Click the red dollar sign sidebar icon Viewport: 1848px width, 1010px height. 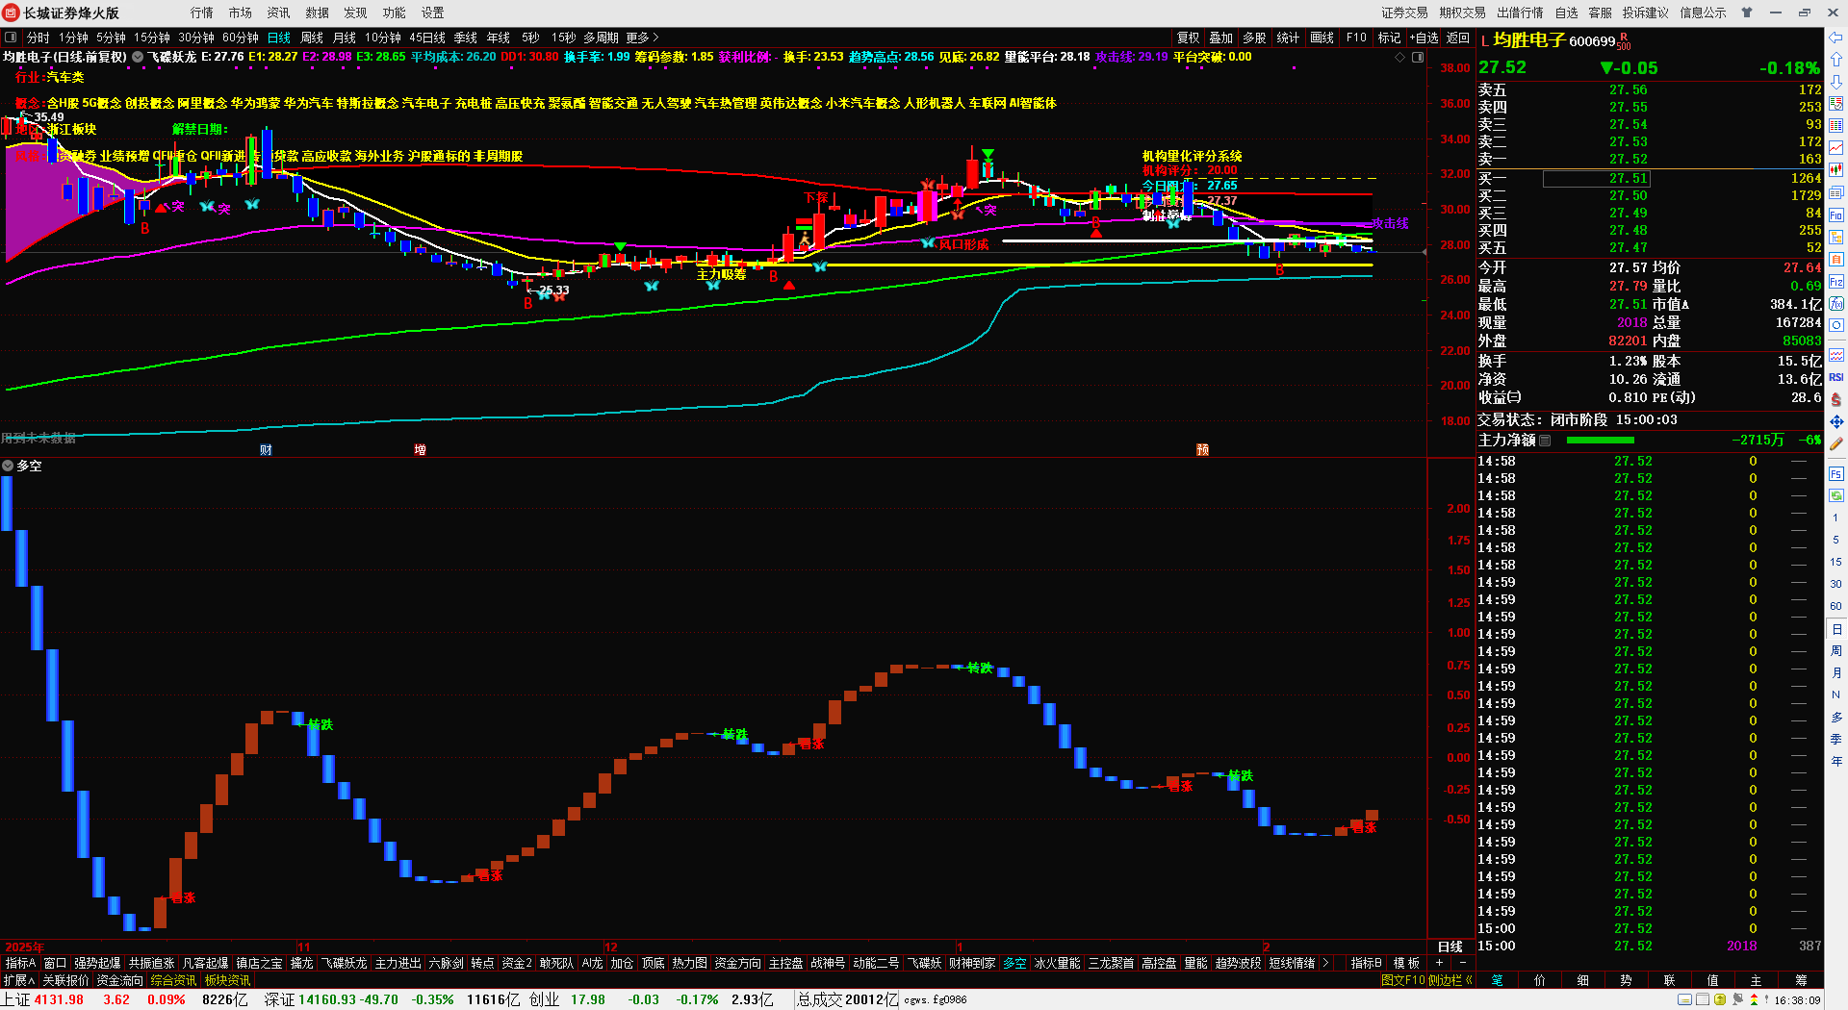[x=1836, y=399]
